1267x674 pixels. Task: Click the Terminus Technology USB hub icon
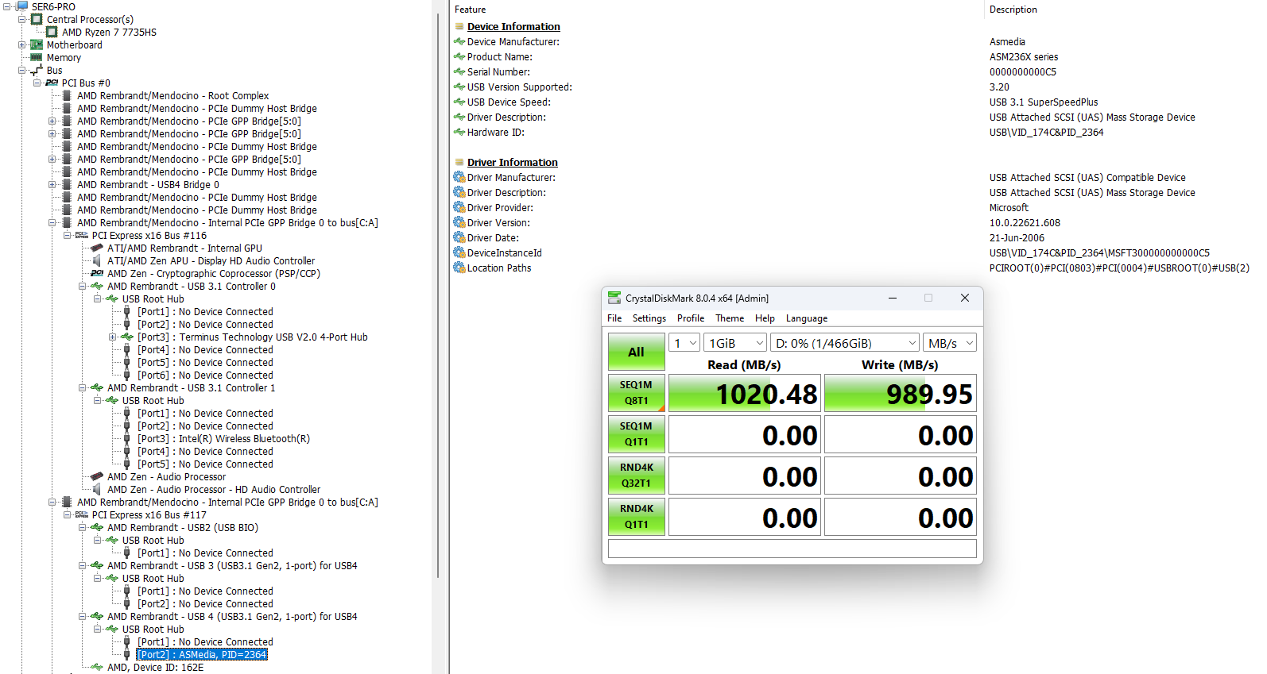pos(127,337)
